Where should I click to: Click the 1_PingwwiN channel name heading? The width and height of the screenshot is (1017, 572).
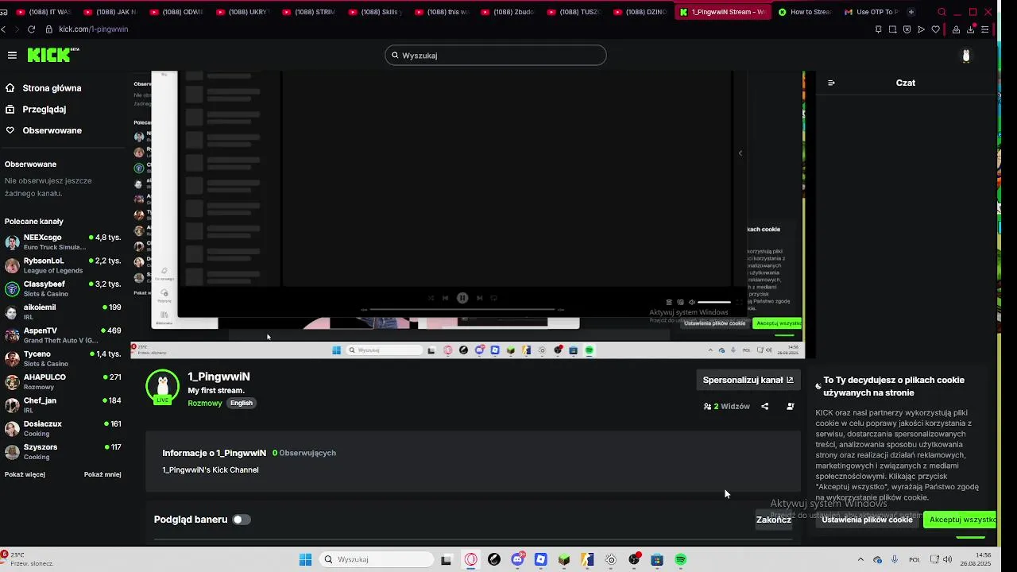pos(218,377)
